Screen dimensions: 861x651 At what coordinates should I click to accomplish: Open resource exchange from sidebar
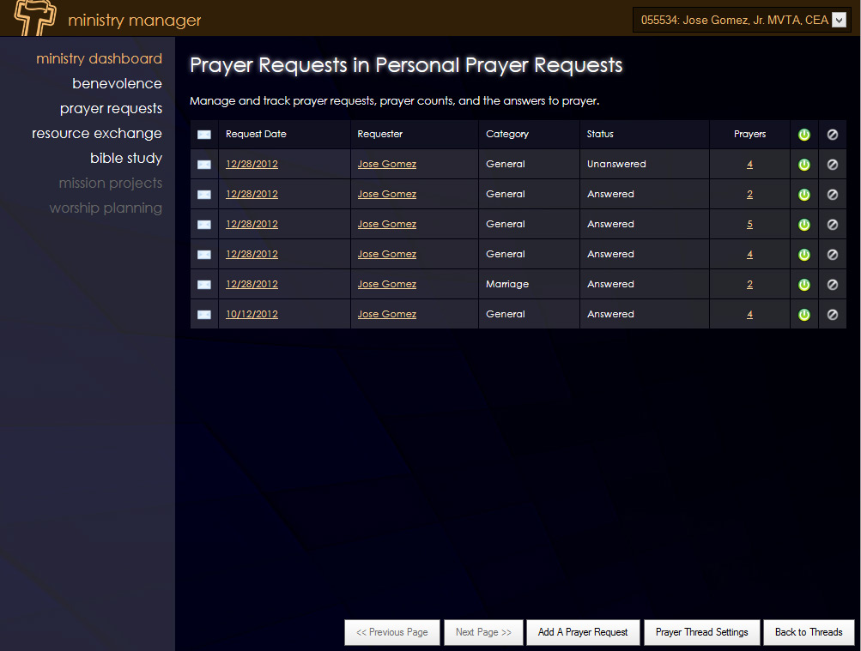[97, 133]
